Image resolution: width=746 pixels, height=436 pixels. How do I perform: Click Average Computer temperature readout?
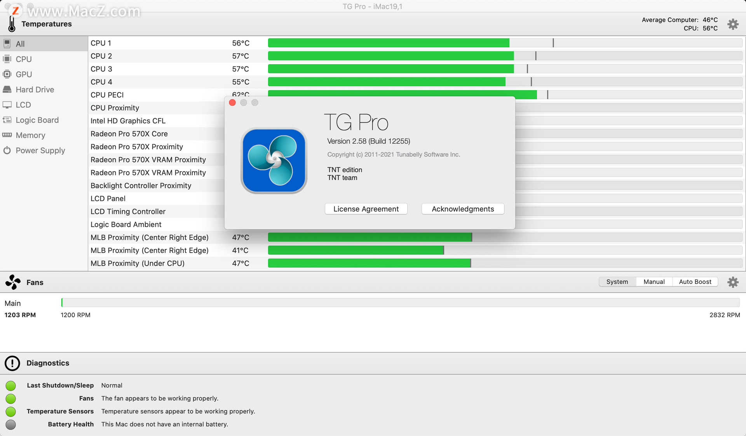tap(680, 20)
